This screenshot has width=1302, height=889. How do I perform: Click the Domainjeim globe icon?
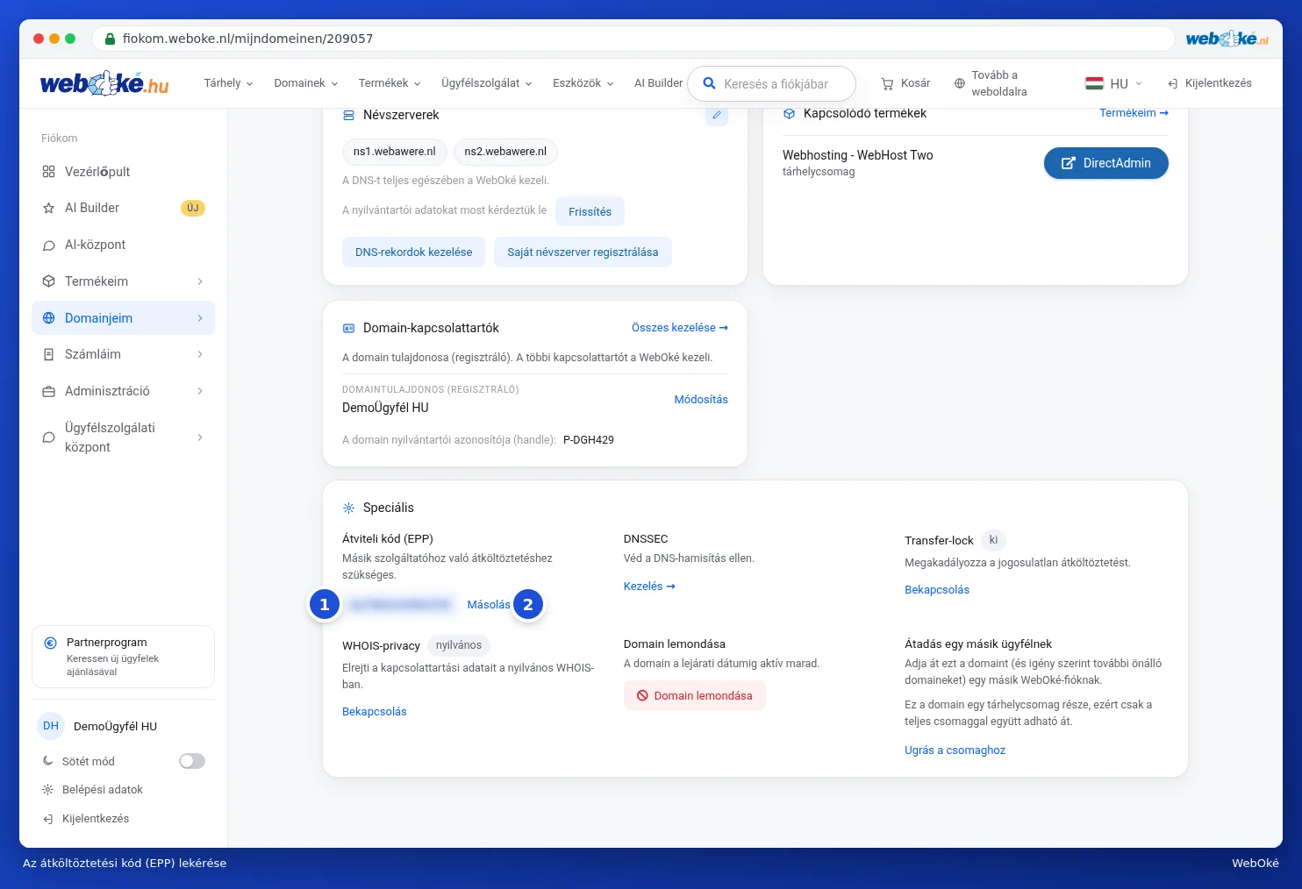pos(48,318)
